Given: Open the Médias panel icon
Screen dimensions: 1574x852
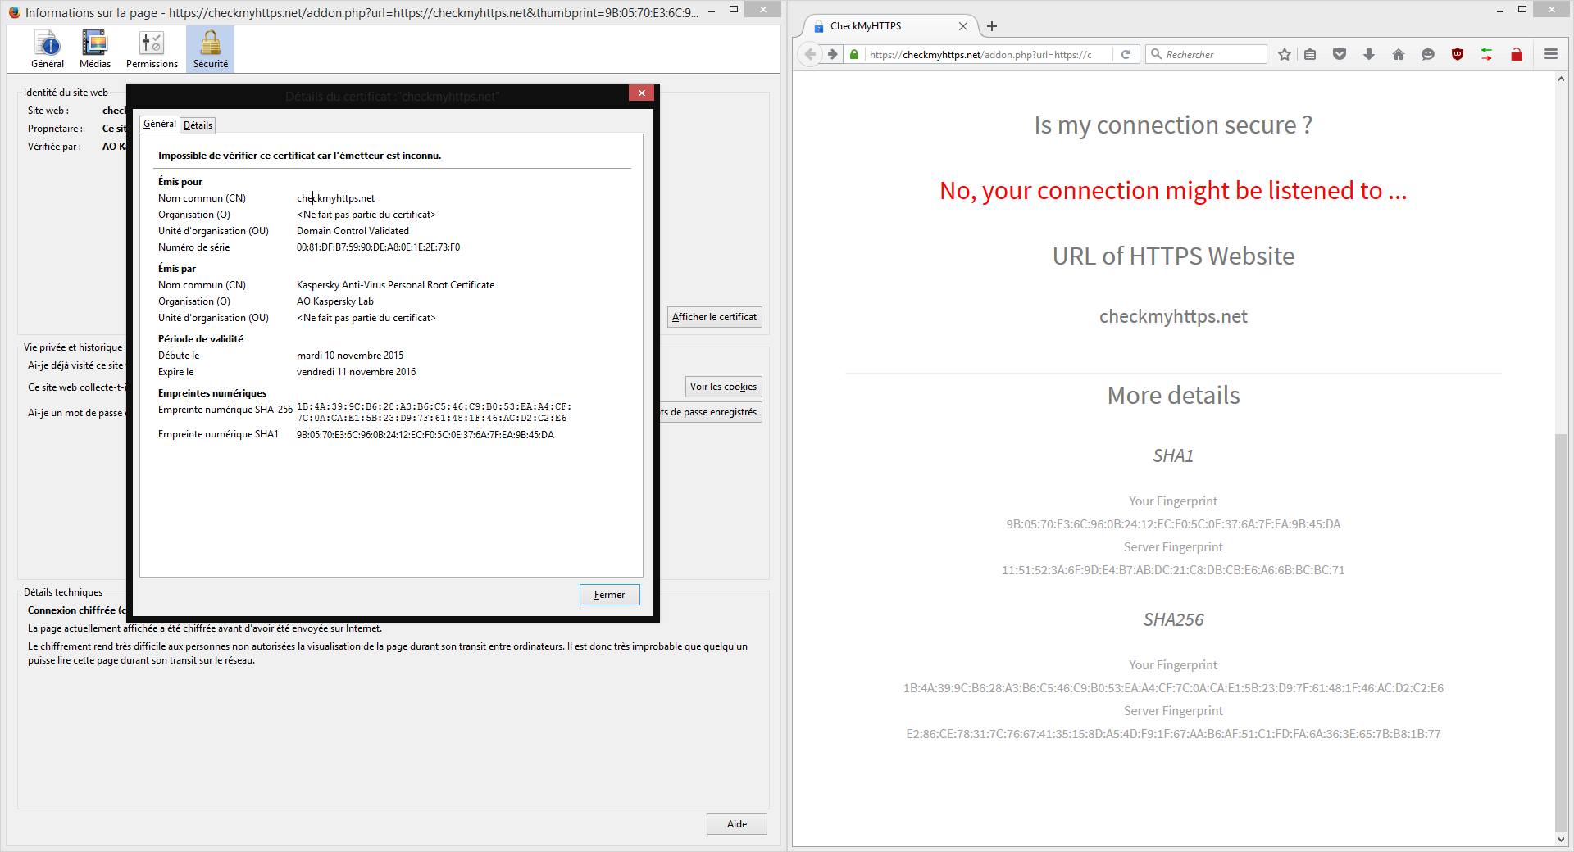Looking at the screenshot, I should click(x=95, y=49).
